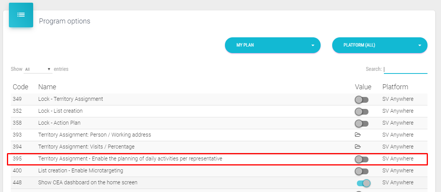Image resolution: width=441 pixels, height=192 pixels.
Task: Click the Program options list icon
Action: coord(21,15)
